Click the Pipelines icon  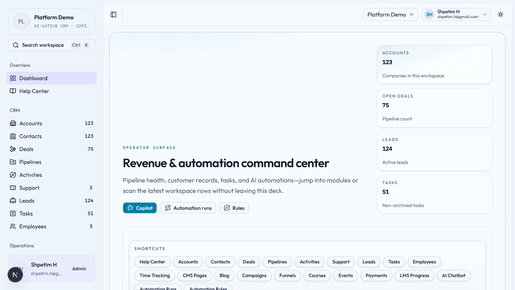point(13,162)
